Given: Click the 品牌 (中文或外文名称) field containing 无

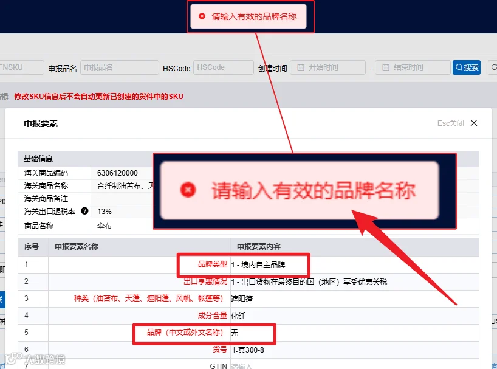Looking at the screenshot, I should (x=354, y=333).
